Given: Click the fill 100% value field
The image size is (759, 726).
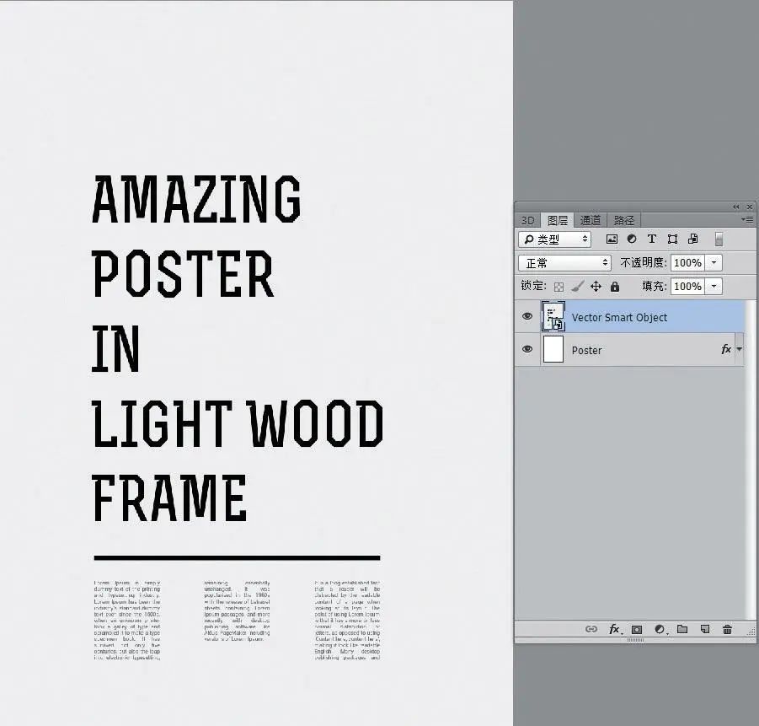Looking at the screenshot, I should [x=688, y=286].
